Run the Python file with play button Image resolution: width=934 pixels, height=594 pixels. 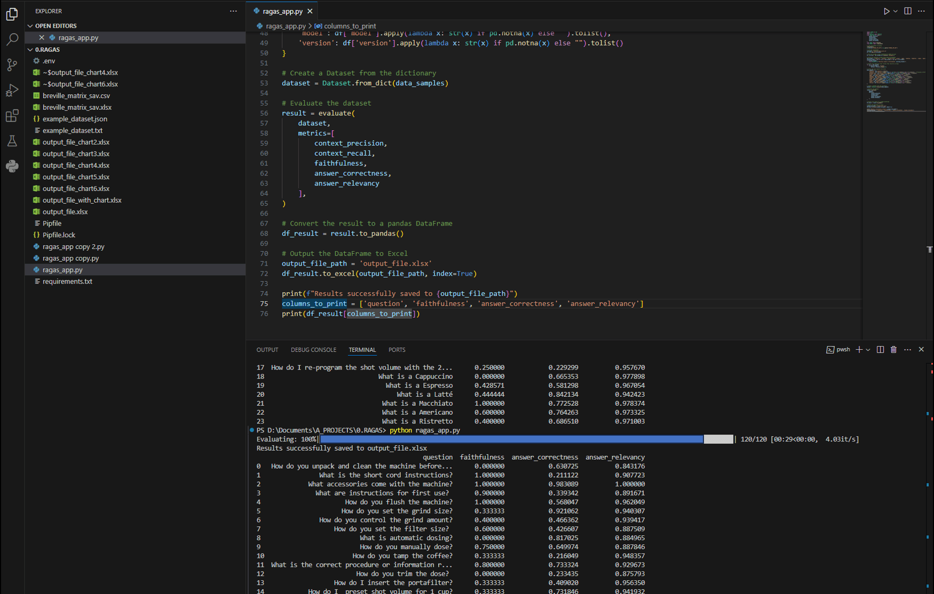(x=886, y=11)
